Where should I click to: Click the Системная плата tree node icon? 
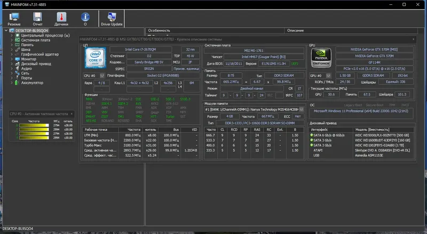click(18, 40)
